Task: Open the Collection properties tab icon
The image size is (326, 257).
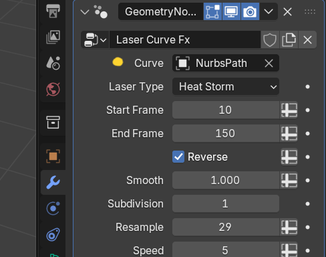Action: 53,122
